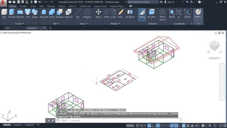The width and height of the screenshot is (227, 128).
Task: Toggle snap mode in status bar
Action: coord(142,126)
